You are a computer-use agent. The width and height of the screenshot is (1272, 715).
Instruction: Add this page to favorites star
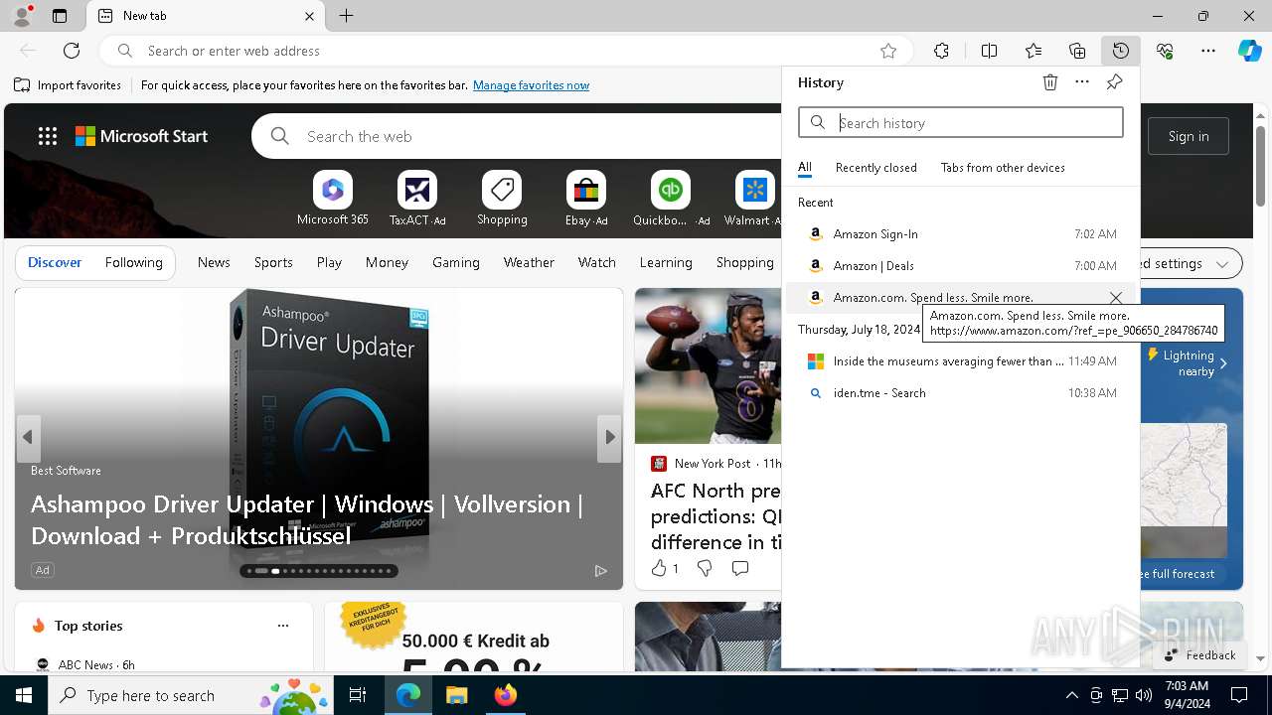[888, 51]
